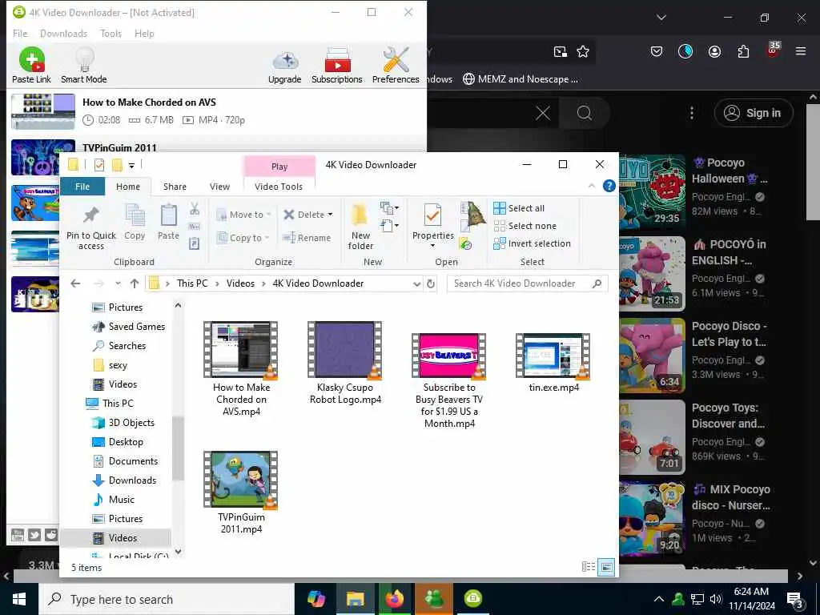Image resolution: width=820 pixels, height=615 pixels.
Task: Select TVPinGuim 2011.mp4 file
Action: pos(241,492)
